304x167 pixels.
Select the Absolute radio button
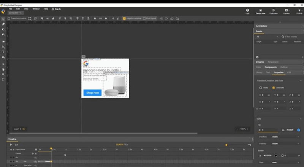tap(273, 88)
